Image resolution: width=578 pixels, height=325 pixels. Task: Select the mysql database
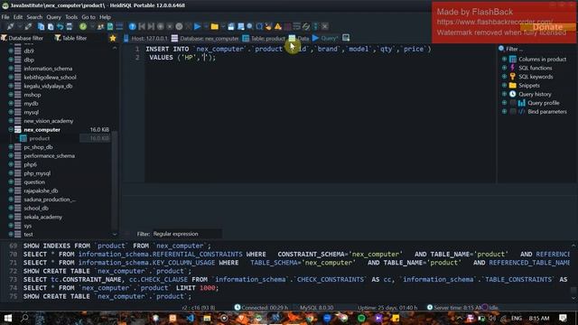click(x=31, y=112)
